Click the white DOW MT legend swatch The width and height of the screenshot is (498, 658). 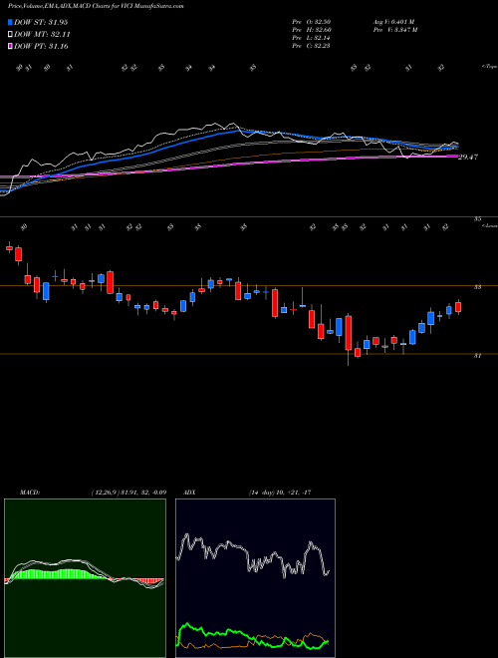pyautogui.click(x=10, y=35)
